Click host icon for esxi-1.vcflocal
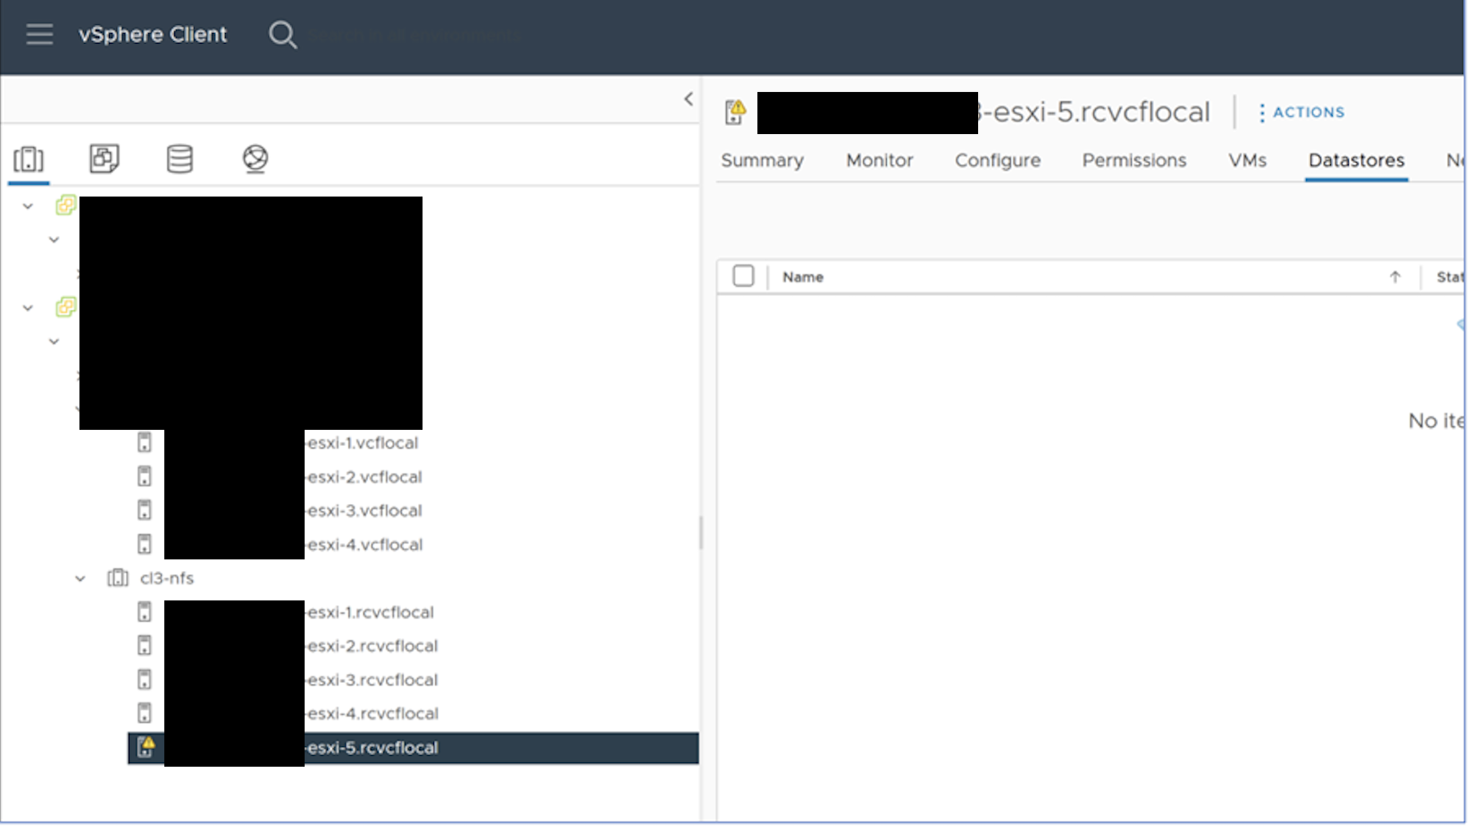Screen dimensions: 1472x831 point(145,442)
